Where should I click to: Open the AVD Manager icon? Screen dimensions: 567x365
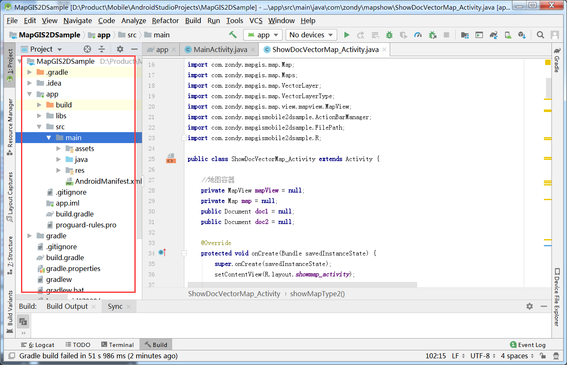tap(508, 35)
